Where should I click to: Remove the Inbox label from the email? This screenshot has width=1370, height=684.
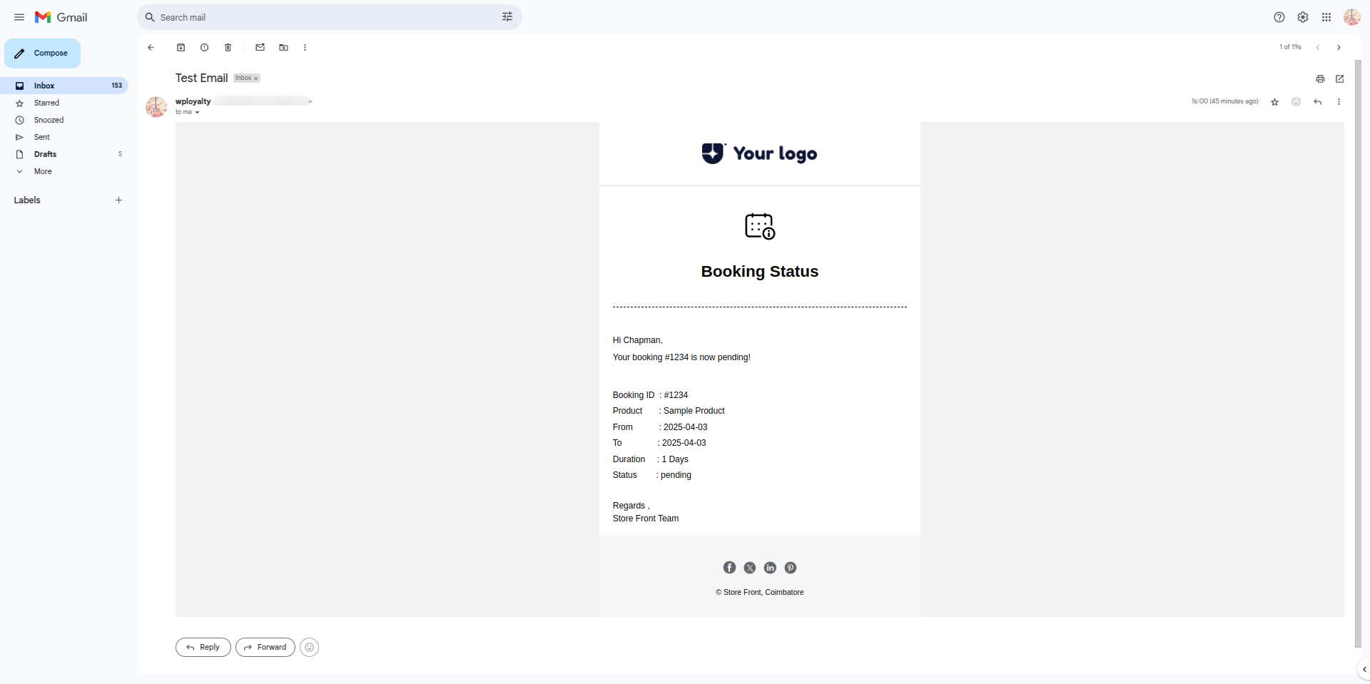[256, 78]
